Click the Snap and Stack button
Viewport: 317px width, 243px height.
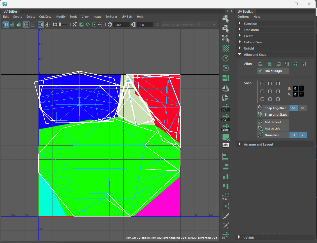(273, 115)
